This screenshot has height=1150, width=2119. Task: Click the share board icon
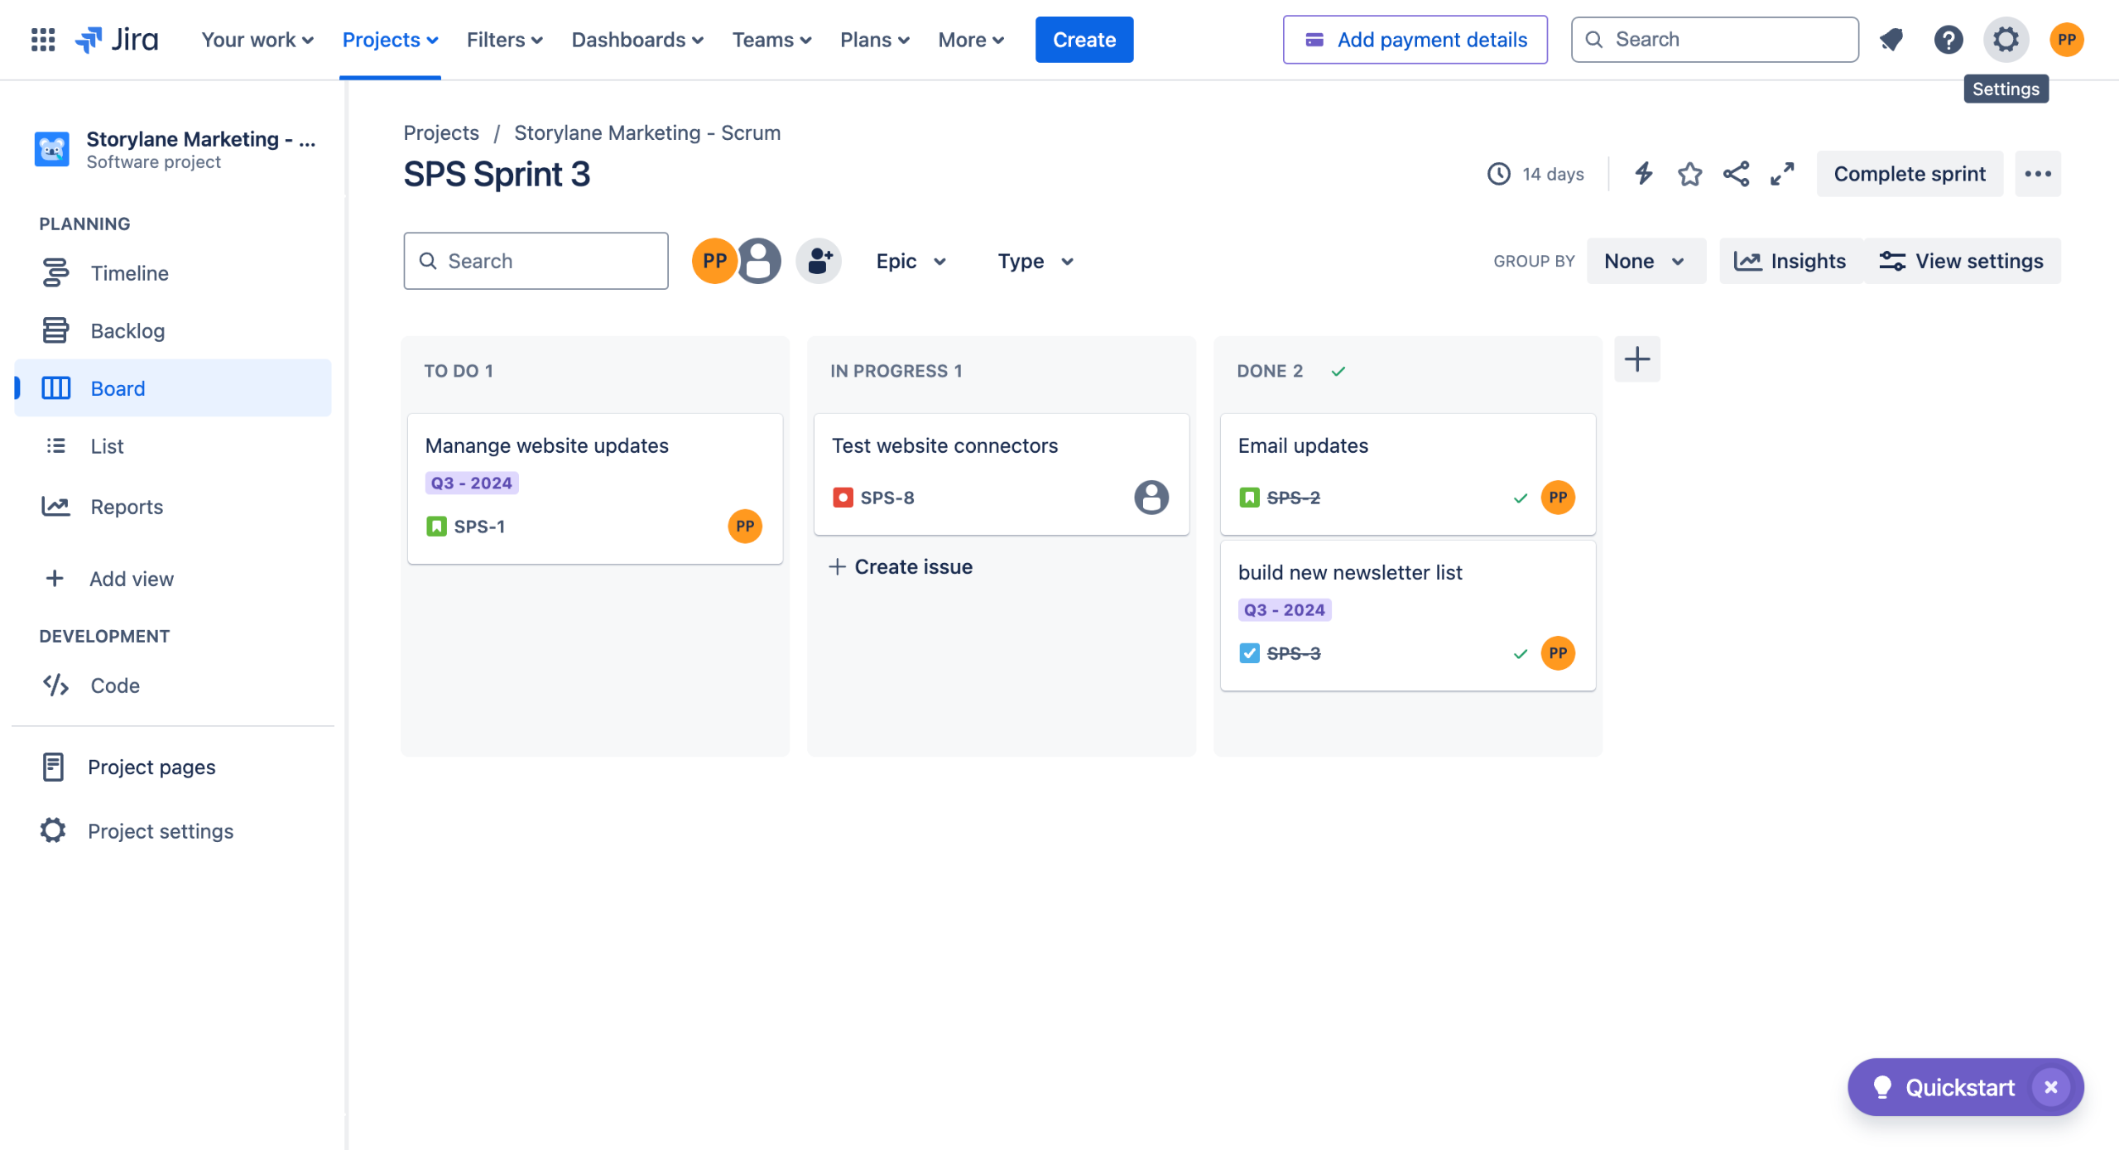coord(1736,174)
